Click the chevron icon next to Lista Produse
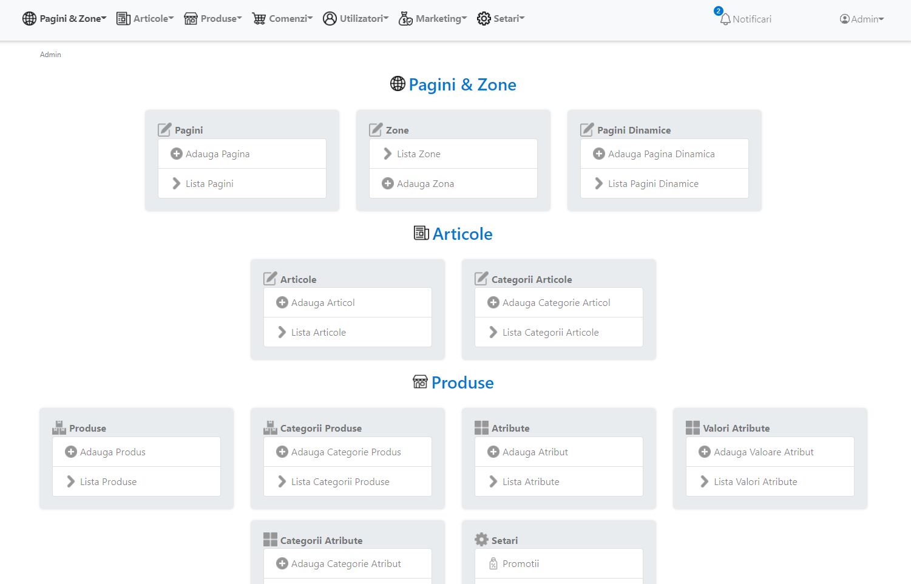911x584 pixels. [x=71, y=481]
